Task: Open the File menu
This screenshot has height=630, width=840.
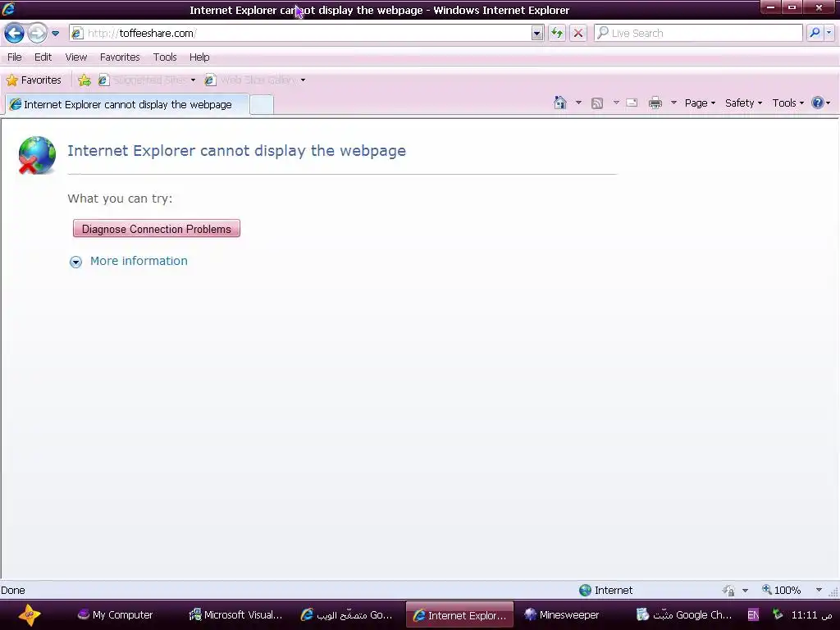Action: tap(15, 57)
